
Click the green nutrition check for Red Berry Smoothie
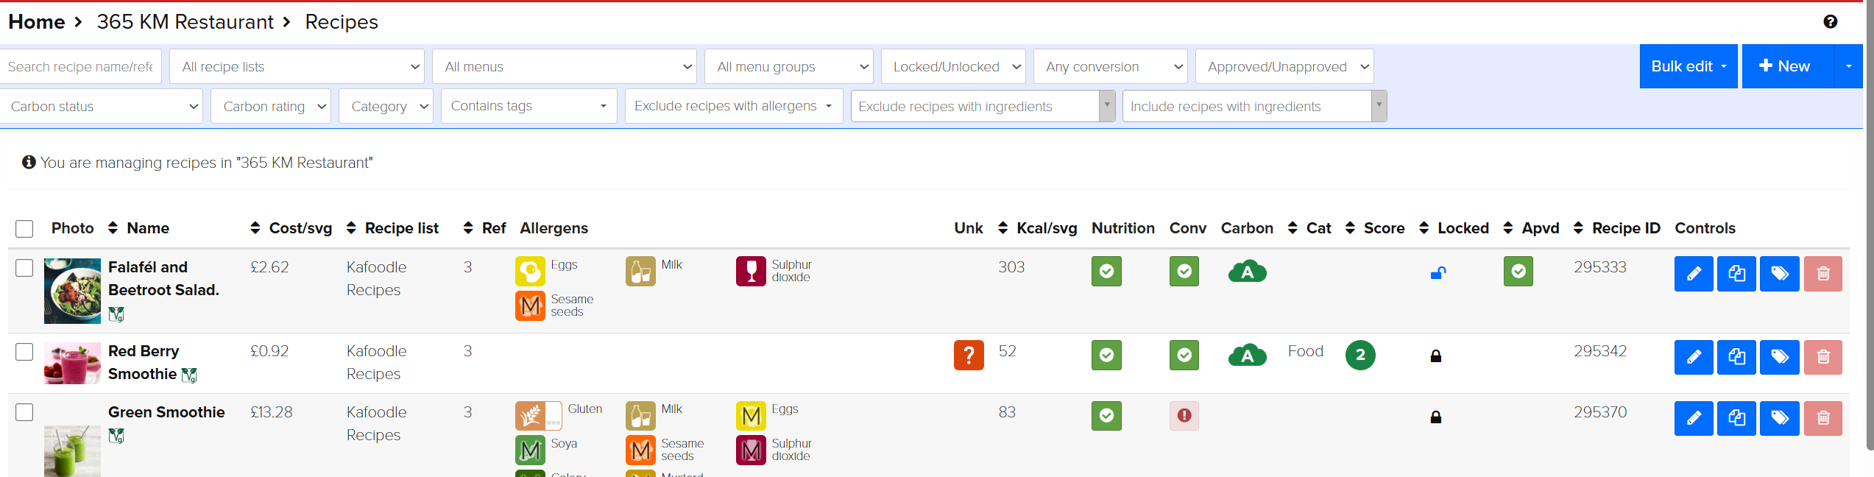(x=1106, y=355)
